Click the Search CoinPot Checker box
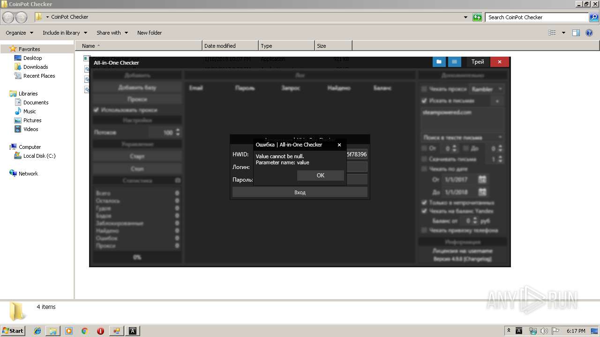Screen dimensions: 600x337 coord(537,17)
